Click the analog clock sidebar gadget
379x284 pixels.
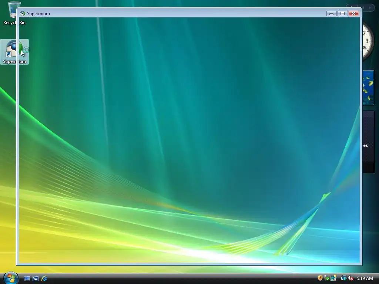point(368,41)
